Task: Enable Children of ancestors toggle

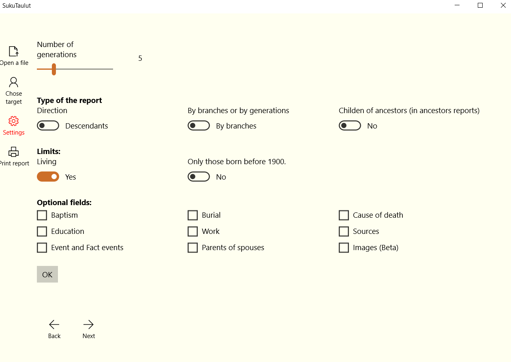Action: pyautogui.click(x=350, y=126)
